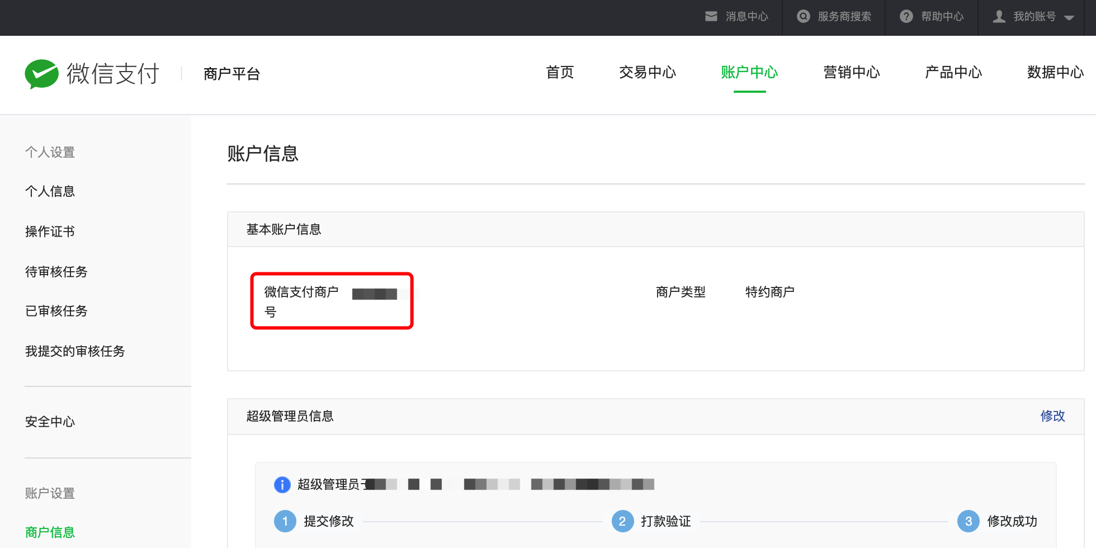Open the 消息中心 link
This screenshot has height=548, width=1096.
click(x=747, y=16)
